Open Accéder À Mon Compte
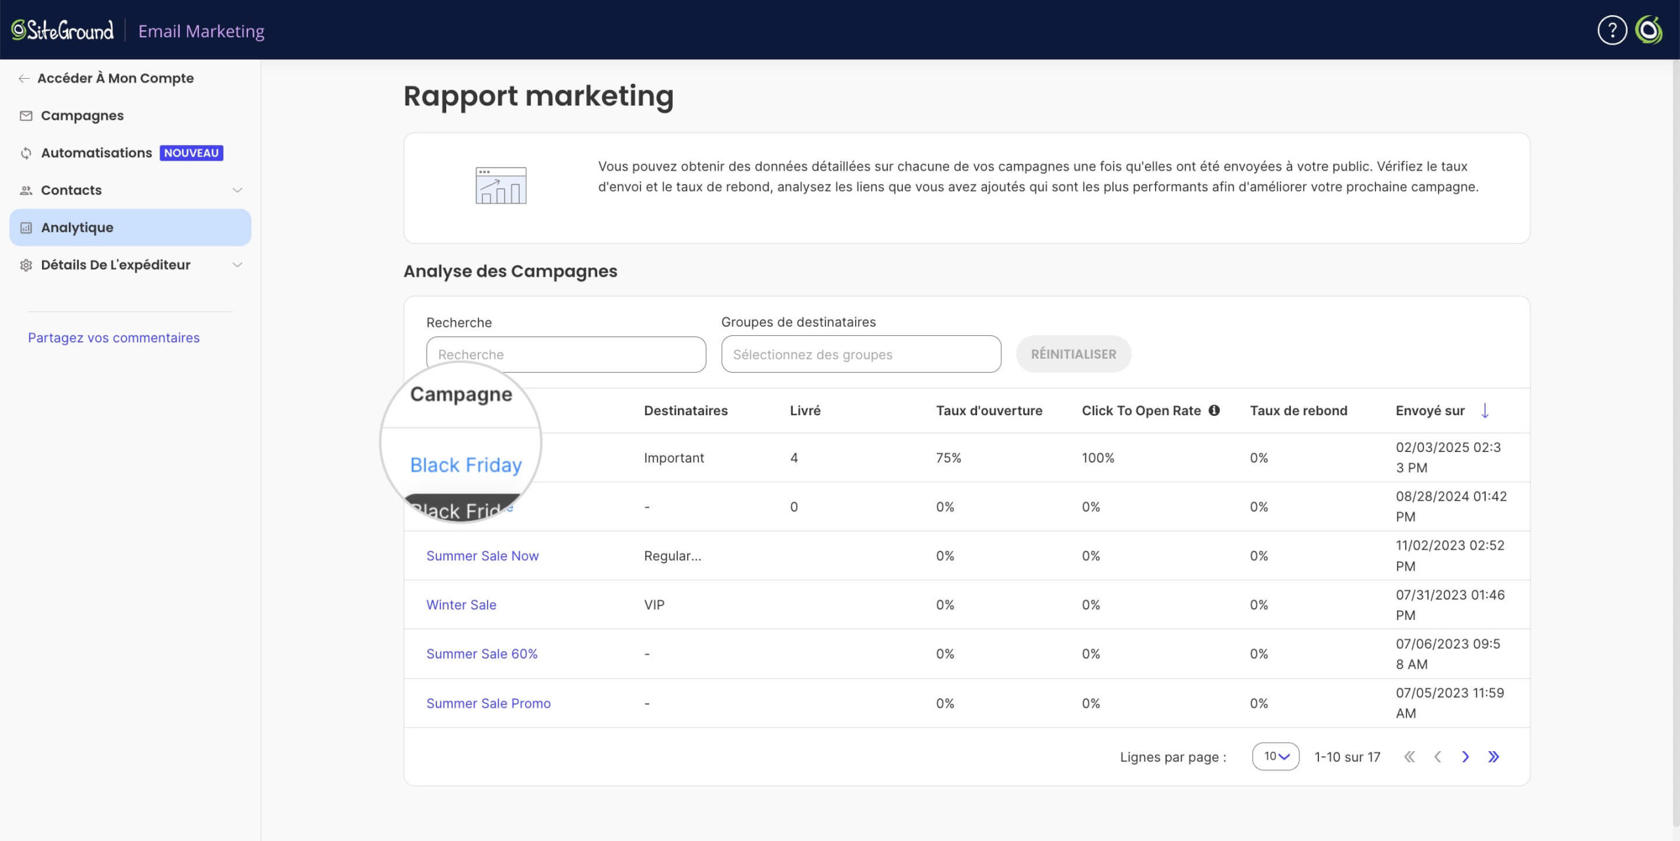Screen dimensions: 1680x841 (115, 79)
